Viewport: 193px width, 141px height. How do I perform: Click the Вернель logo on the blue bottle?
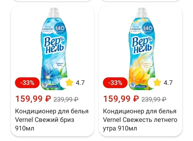(x=54, y=45)
